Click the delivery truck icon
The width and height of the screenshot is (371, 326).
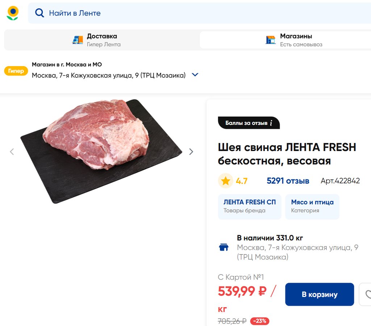click(78, 40)
